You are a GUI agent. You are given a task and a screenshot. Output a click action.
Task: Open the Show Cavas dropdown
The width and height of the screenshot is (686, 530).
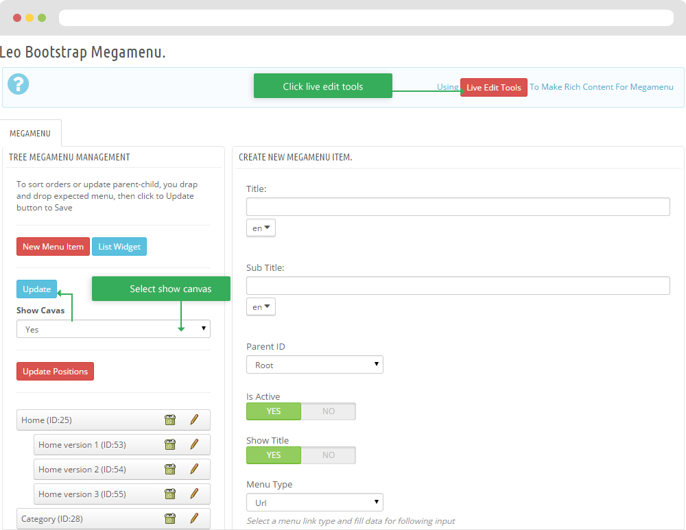click(x=113, y=329)
